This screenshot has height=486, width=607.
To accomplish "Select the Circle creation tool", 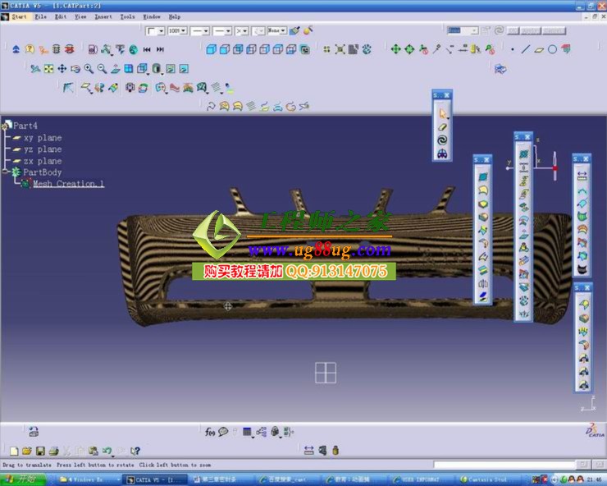I will tap(552, 49).
